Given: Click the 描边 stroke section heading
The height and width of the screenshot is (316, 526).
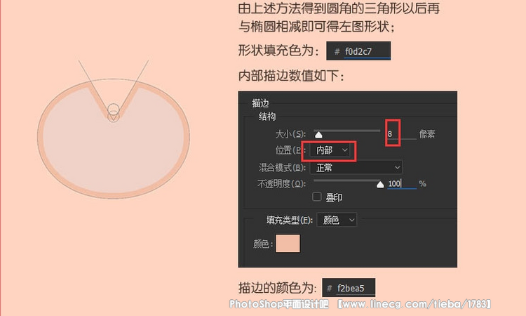Looking at the screenshot, I should 260,103.
